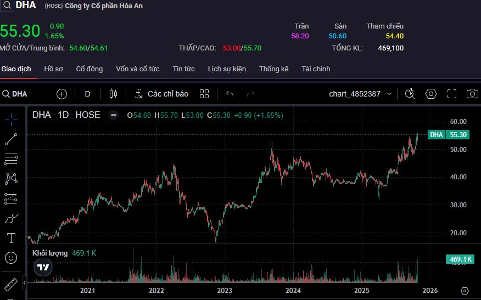
Task: Open the candlestick chart style selector
Action: [114, 94]
